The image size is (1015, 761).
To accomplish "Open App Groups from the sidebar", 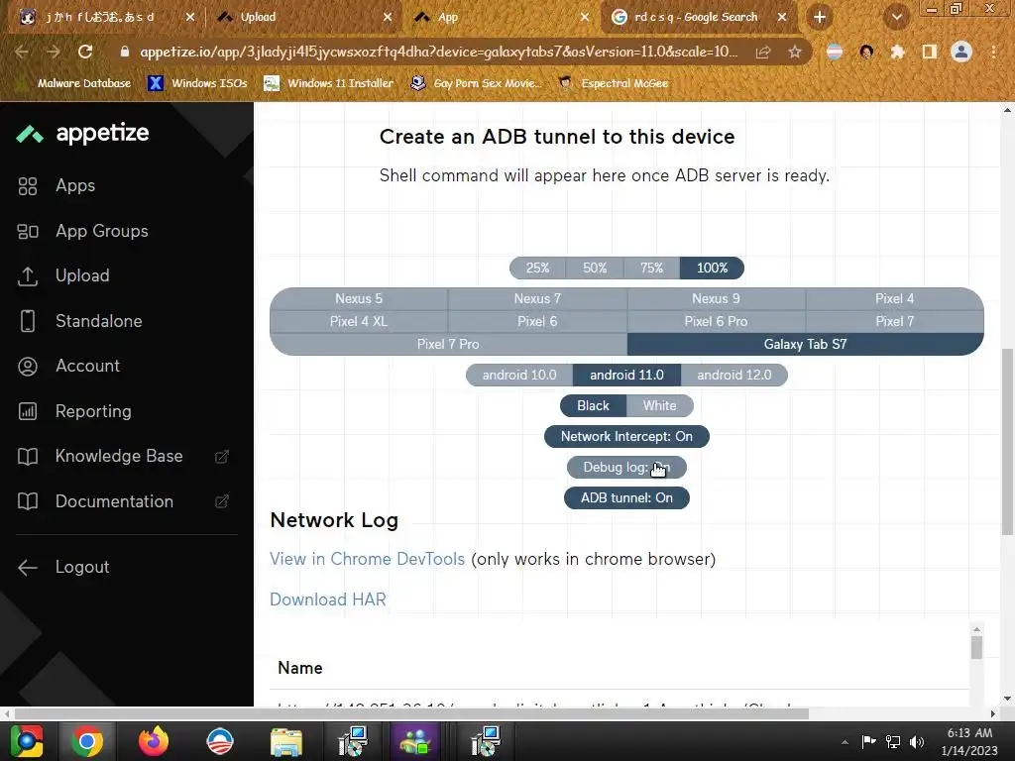I will click(83, 231).
